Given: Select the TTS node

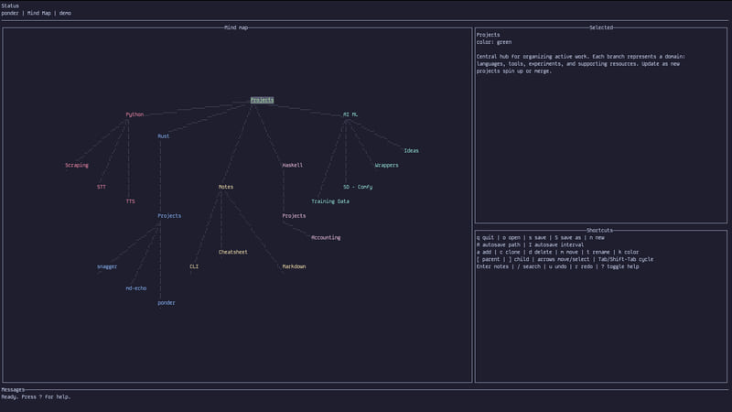Looking at the screenshot, I should [x=130, y=201].
